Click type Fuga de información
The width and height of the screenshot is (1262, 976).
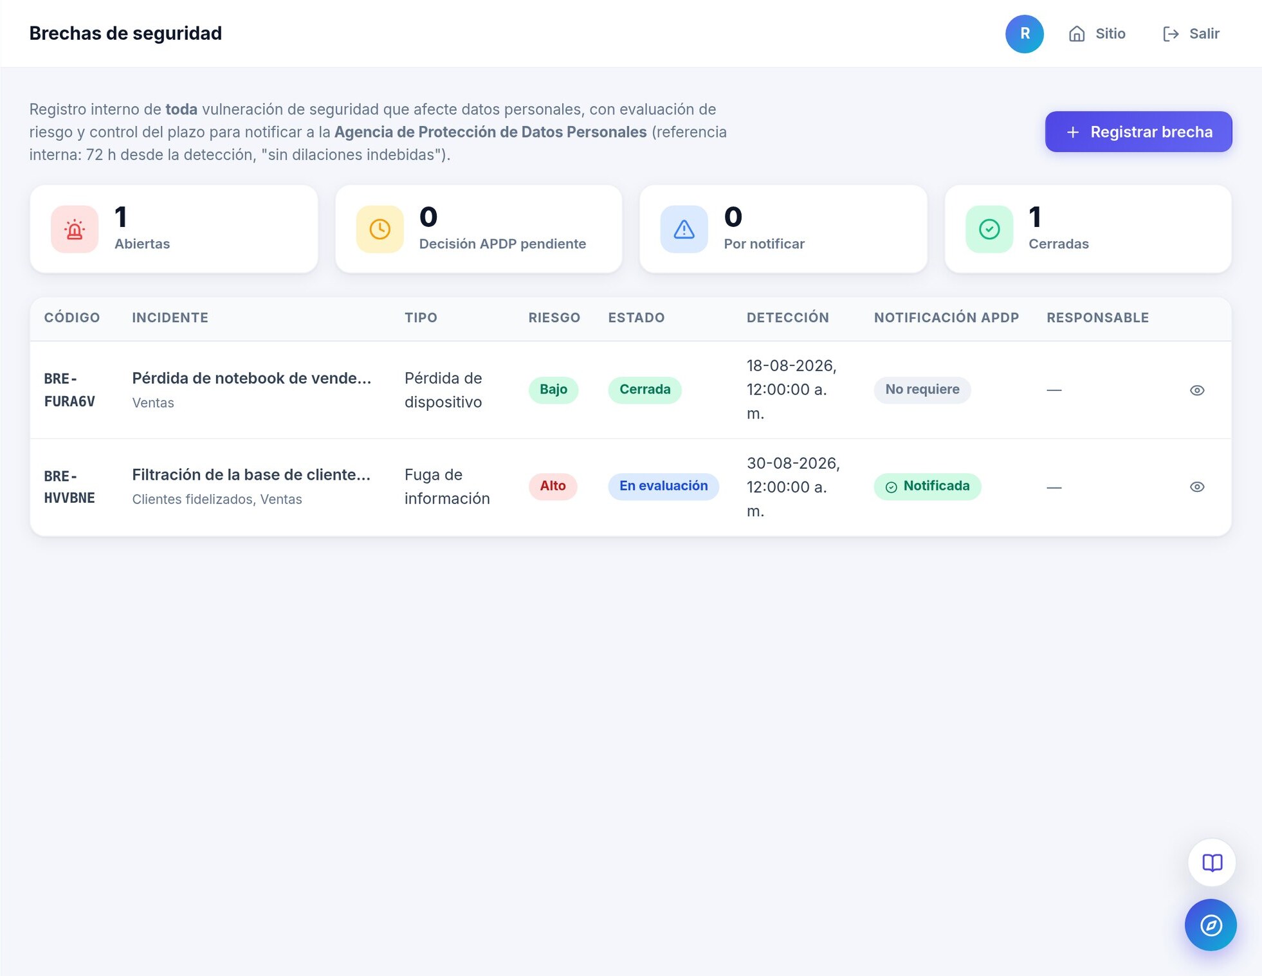pyautogui.click(x=447, y=487)
